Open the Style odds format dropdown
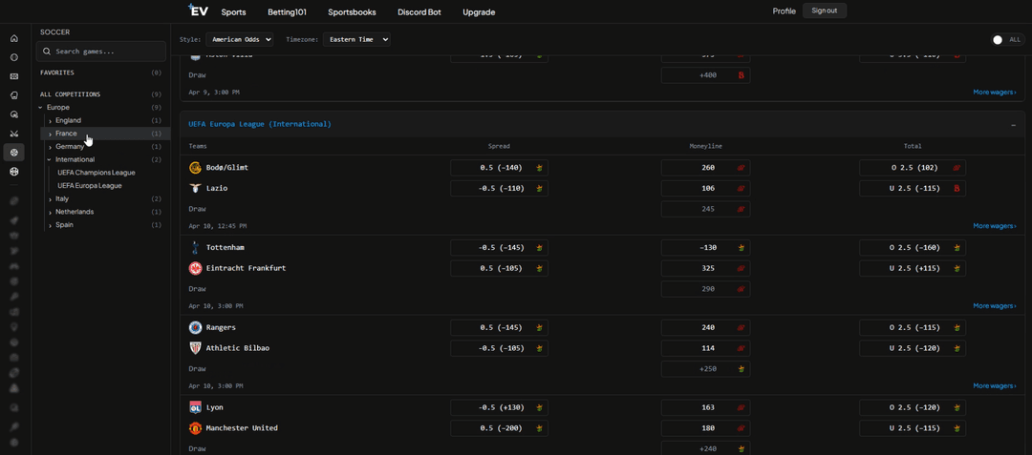1032x455 pixels. pos(239,39)
